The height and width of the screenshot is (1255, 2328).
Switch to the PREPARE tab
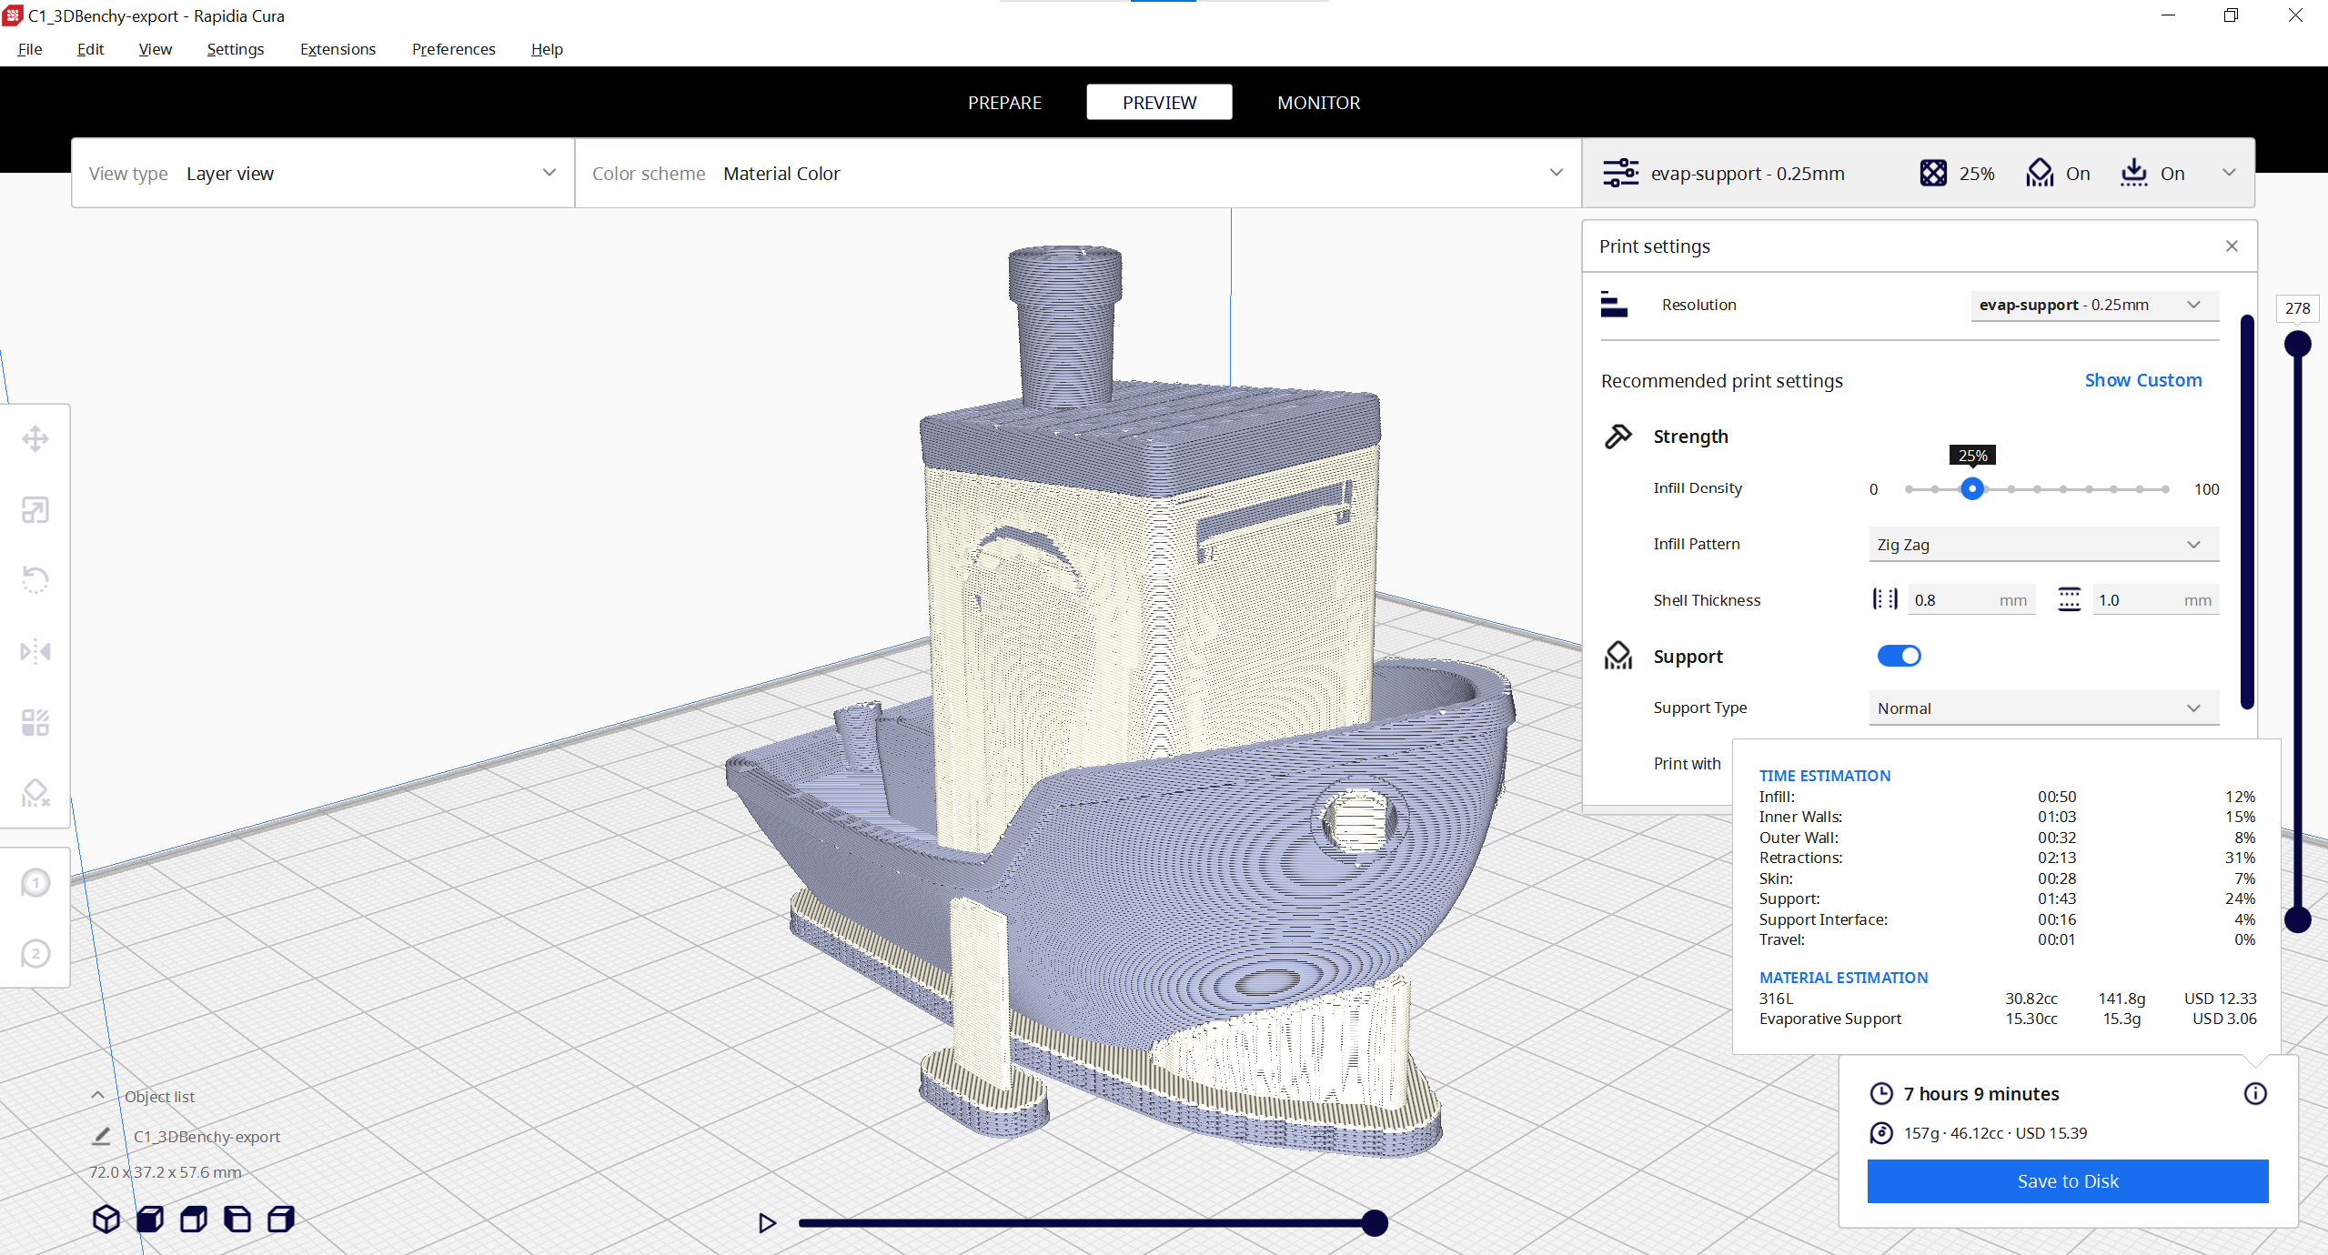[x=1004, y=103]
